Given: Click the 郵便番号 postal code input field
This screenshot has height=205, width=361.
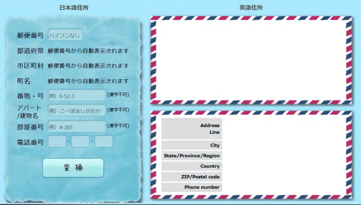Looking at the screenshot, I should click(x=65, y=35).
